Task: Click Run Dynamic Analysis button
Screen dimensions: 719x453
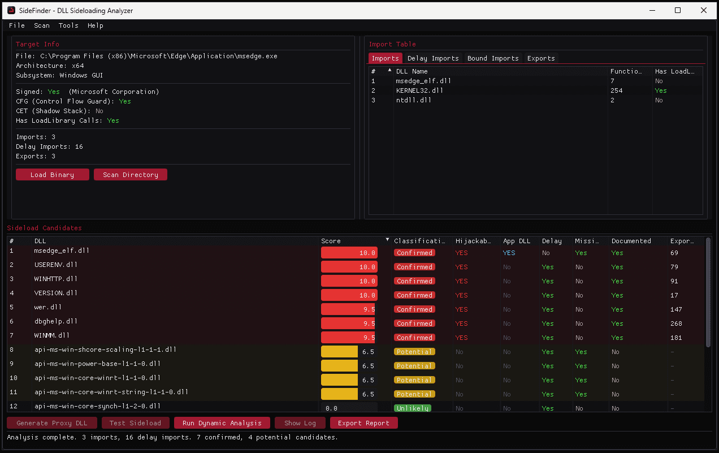Action: 222,423
